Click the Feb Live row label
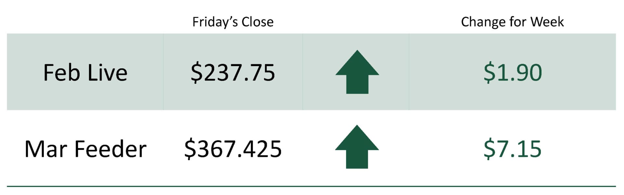Screen dimensions: 624x195 tap(85, 73)
